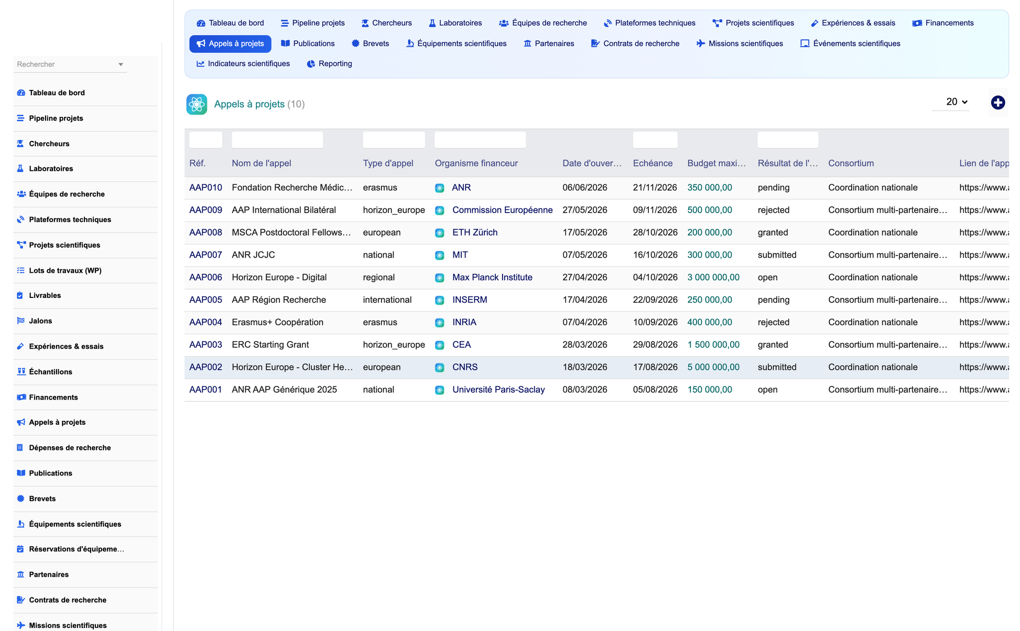Click the Réf. column filter field
Viewport: 1020px width, 631px height.
tap(205, 140)
